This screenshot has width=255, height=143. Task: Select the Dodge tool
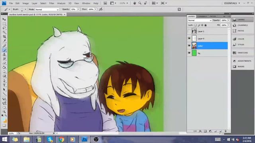4,76
